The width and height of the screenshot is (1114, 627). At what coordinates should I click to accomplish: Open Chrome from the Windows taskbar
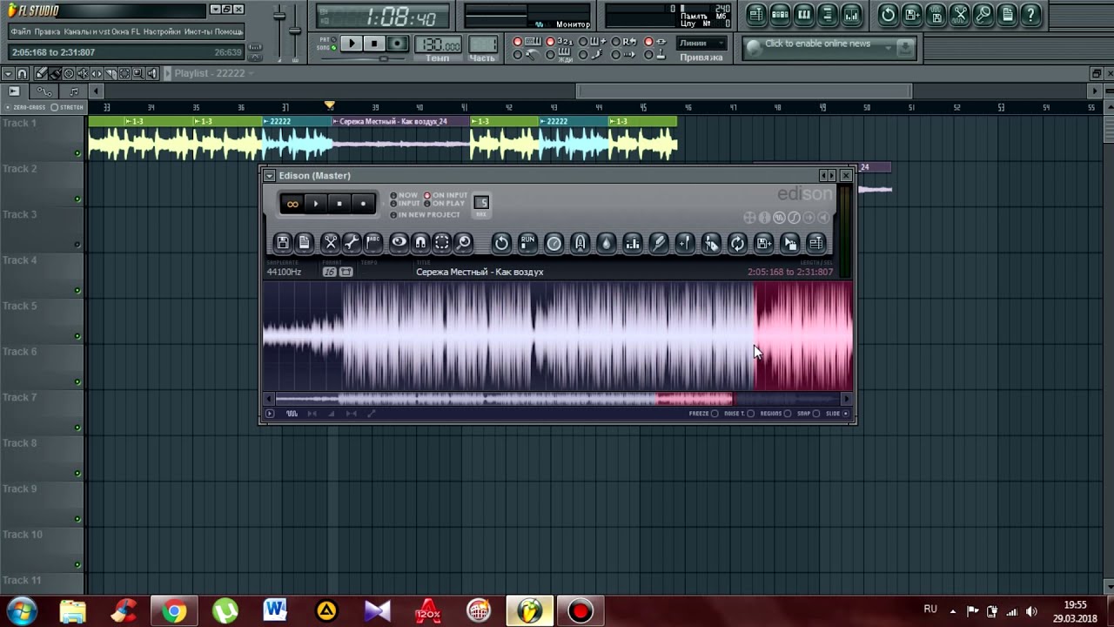click(174, 611)
